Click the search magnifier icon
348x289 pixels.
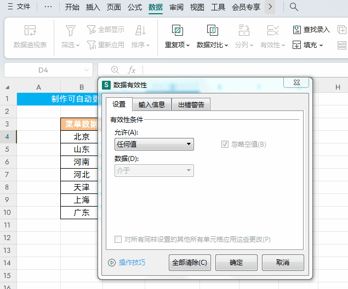(x=294, y=7)
